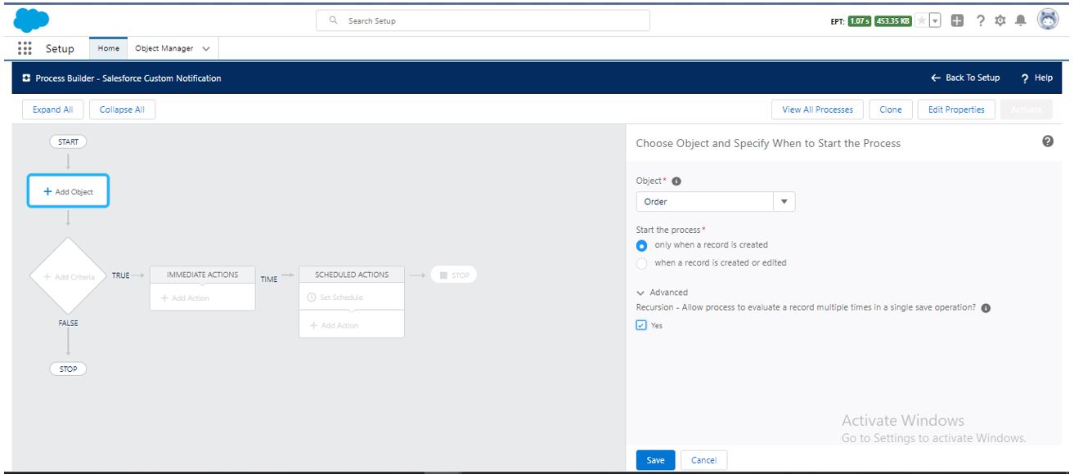The width and height of the screenshot is (1074, 474).
Task: Click the Activate button
Action: pos(1026,110)
